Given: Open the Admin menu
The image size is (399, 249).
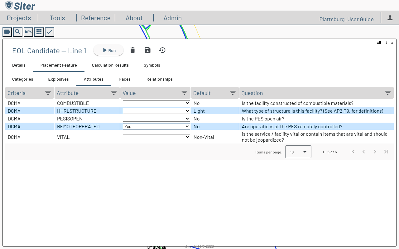Looking at the screenshot, I should [173, 18].
